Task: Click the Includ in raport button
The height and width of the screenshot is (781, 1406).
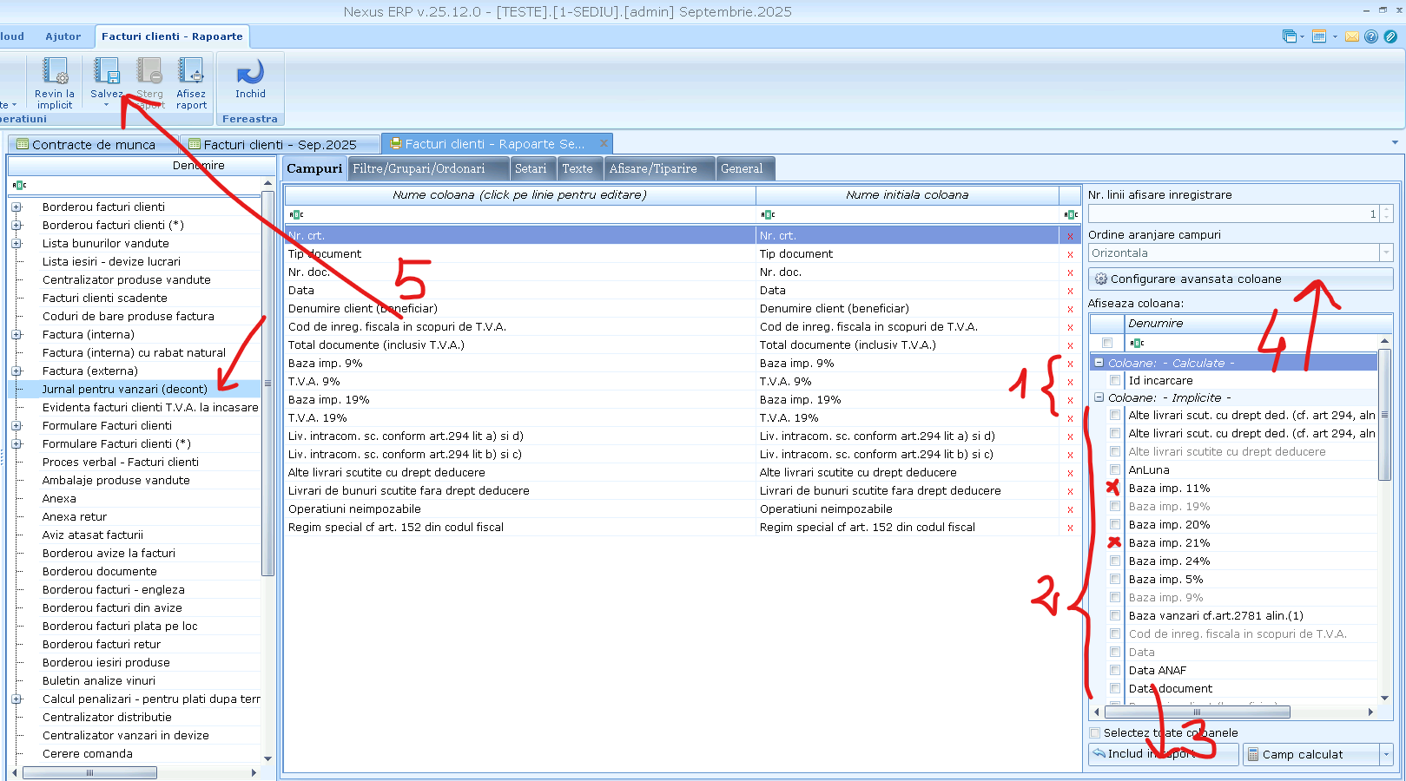Action: pyautogui.click(x=1163, y=754)
